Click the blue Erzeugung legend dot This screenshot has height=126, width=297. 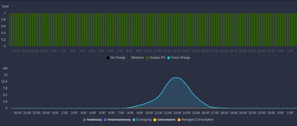pos(134,120)
